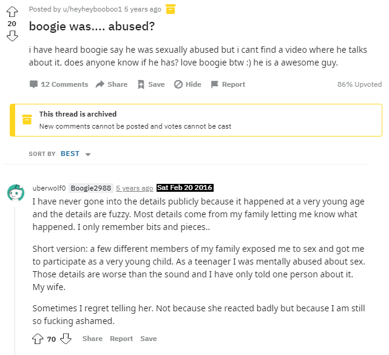Visit uberwolf0's user profile
This screenshot has height=355, width=389.
click(x=48, y=188)
